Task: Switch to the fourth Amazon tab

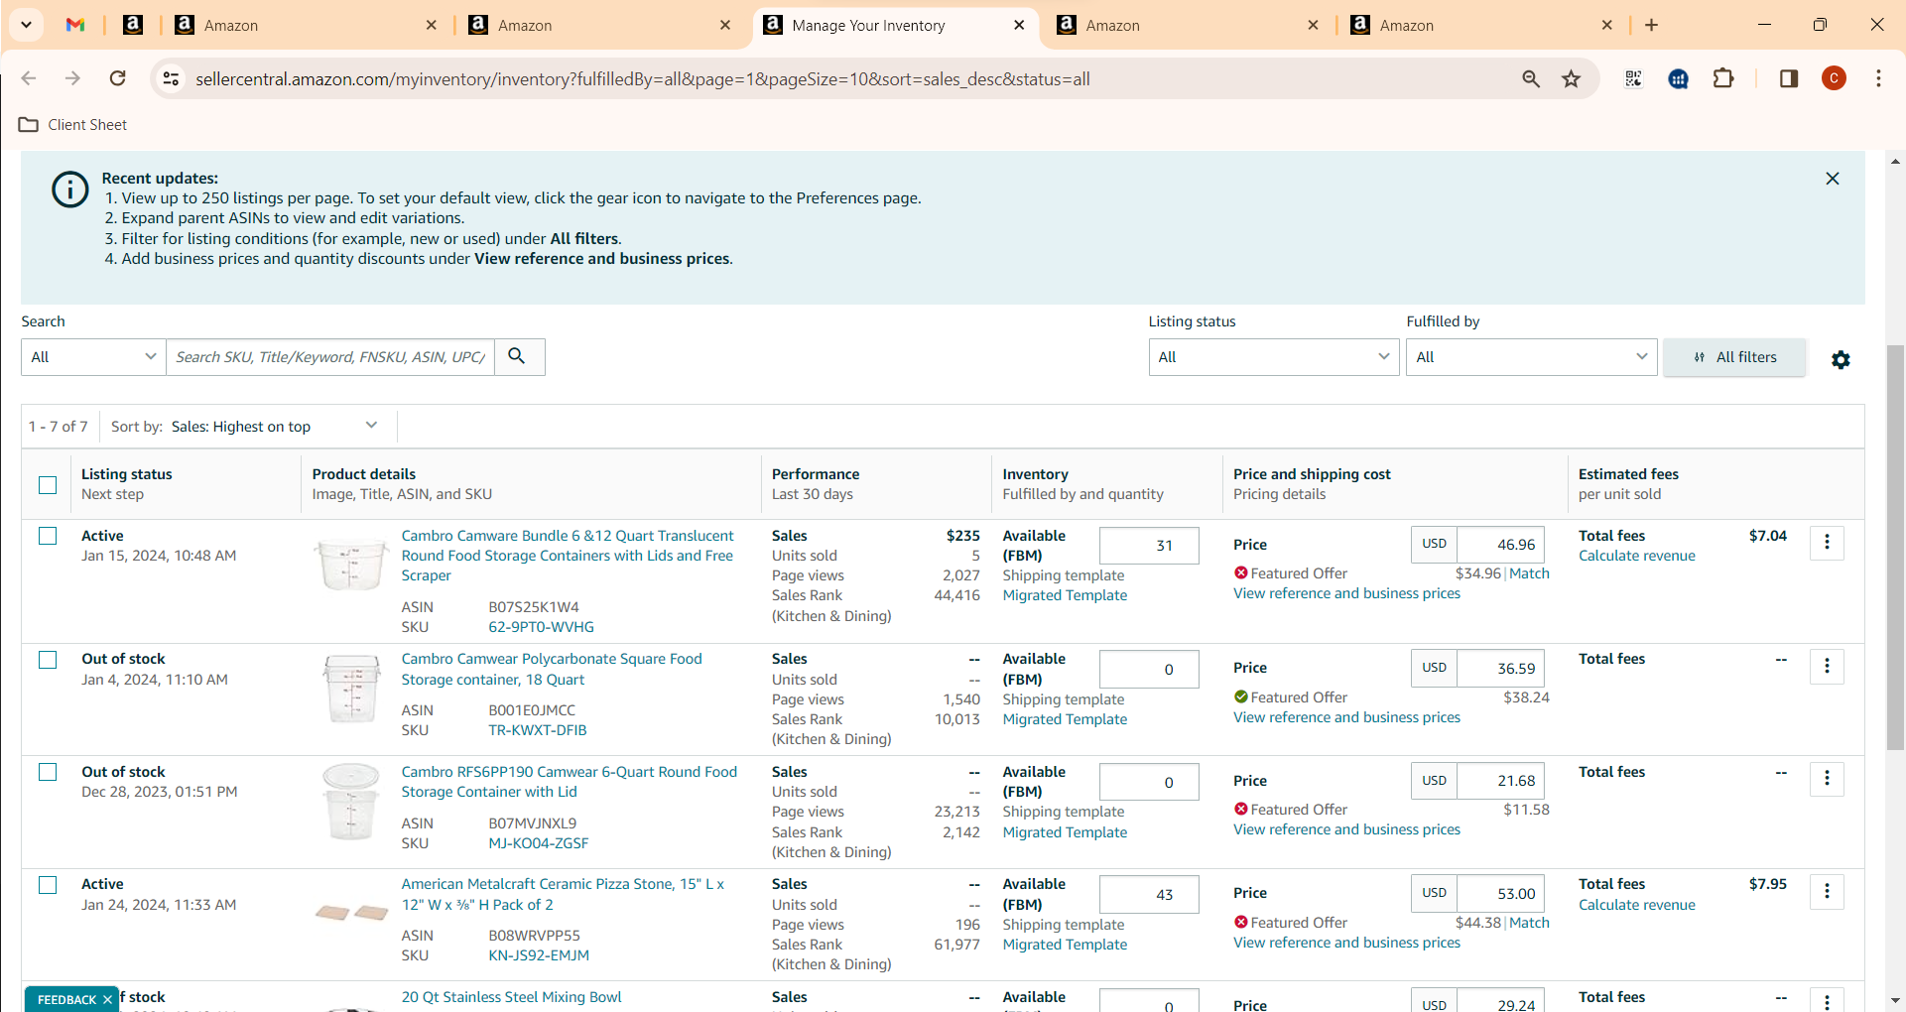Action: [x=1189, y=25]
